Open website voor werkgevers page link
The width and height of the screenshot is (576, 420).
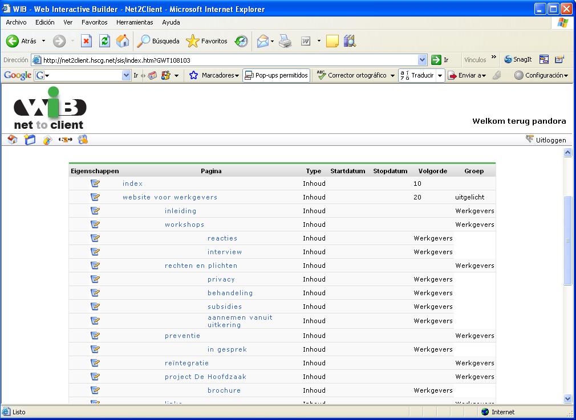[170, 197]
